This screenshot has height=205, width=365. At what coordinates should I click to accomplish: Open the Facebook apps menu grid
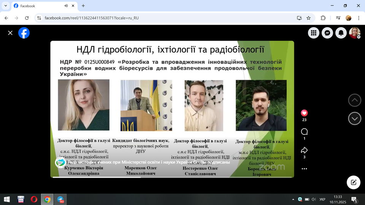coord(314,33)
